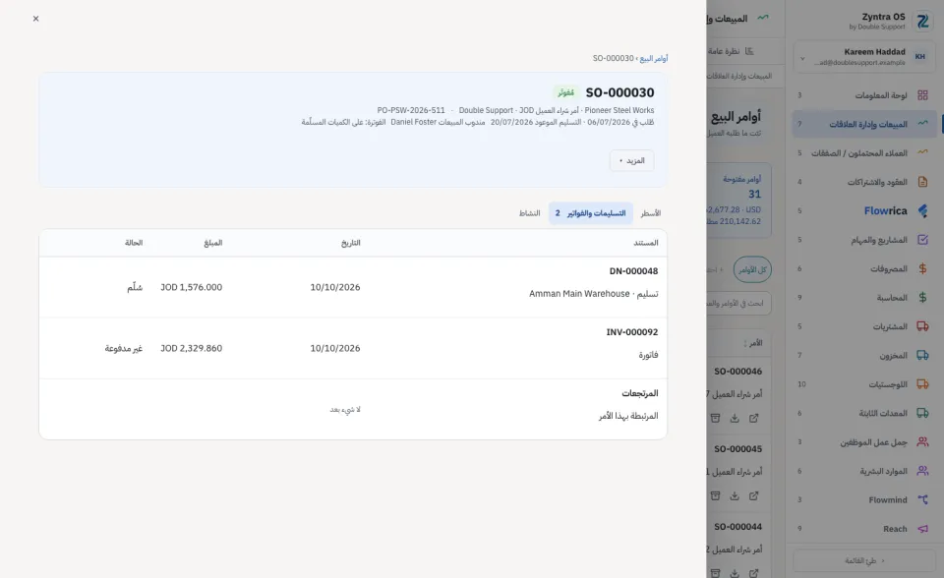The image size is (944, 578).
Task: Select the كل الأوامر (All orders) filter chip
Action: tap(752, 269)
